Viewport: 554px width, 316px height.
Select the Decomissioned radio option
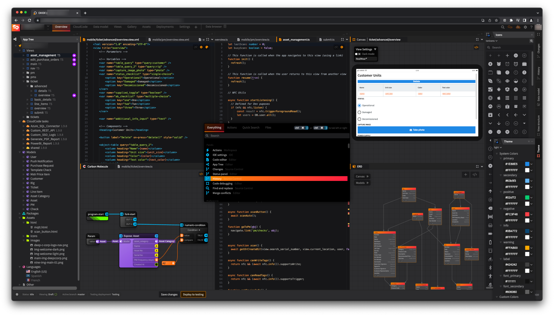359,119
